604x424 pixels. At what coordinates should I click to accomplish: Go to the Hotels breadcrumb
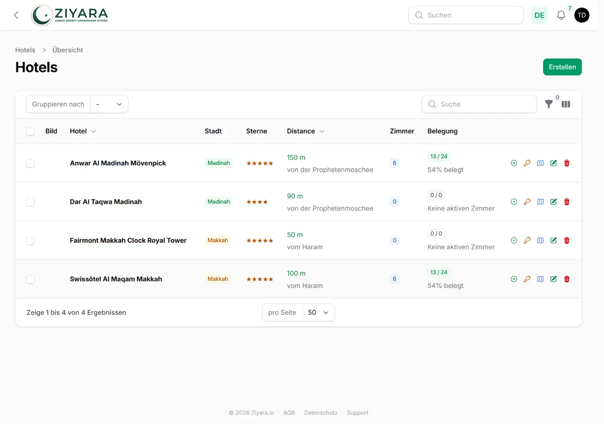25,50
